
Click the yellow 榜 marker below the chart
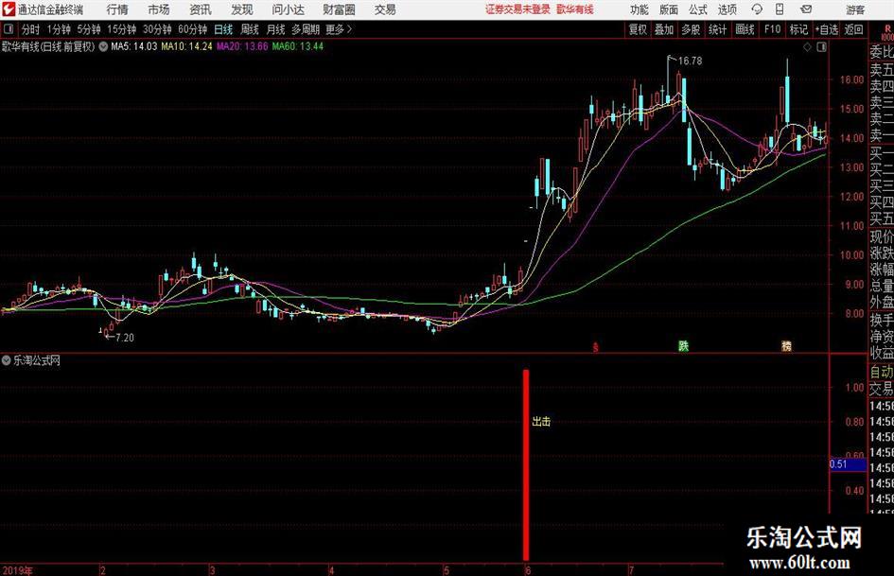pos(786,345)
